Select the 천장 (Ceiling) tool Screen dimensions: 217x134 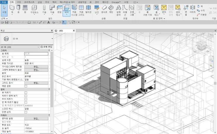pyautogui.click(x=59, y=9)
